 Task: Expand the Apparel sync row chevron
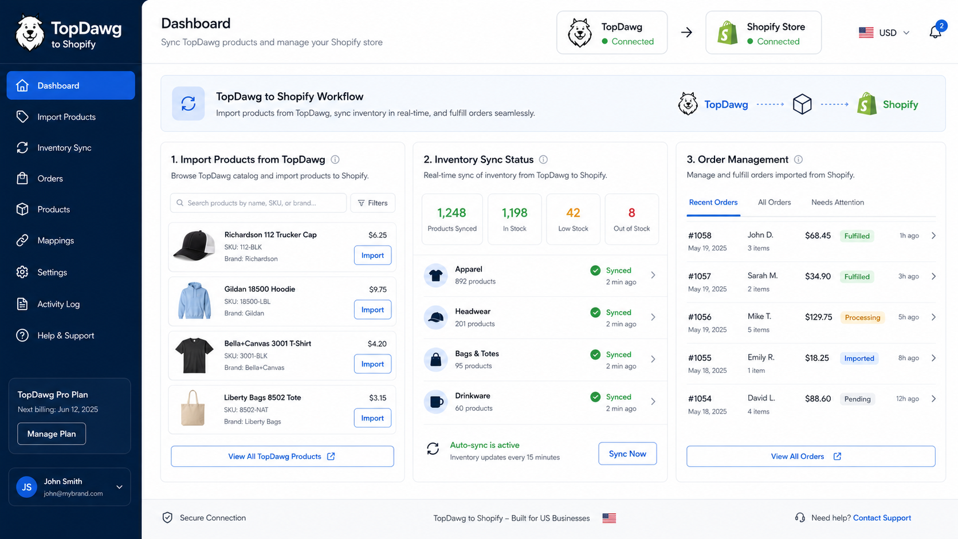pyautogui.click(x=653, y=276)
